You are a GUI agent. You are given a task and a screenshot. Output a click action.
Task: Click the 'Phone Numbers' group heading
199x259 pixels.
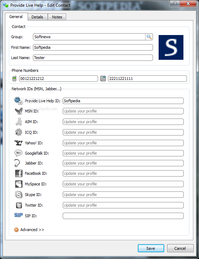tap(25, 70)
